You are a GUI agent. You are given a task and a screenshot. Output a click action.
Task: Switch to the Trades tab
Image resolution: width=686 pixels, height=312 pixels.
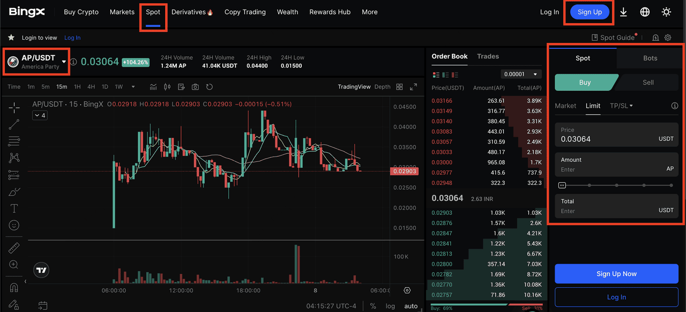[x=488, y=56]
